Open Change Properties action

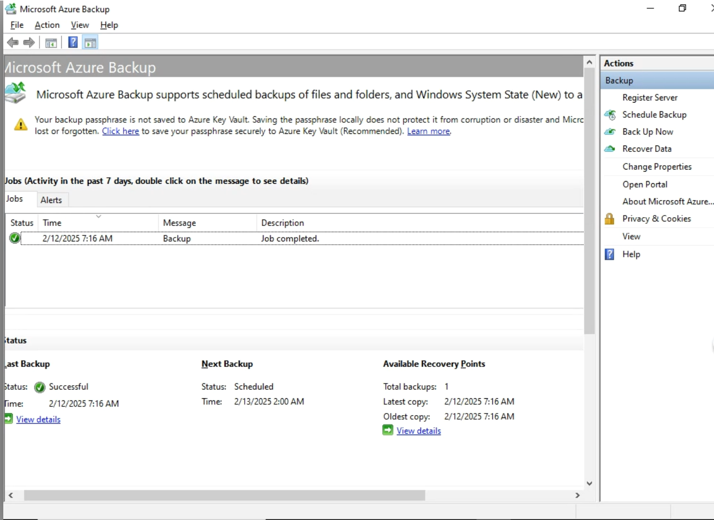click(657, 167)
